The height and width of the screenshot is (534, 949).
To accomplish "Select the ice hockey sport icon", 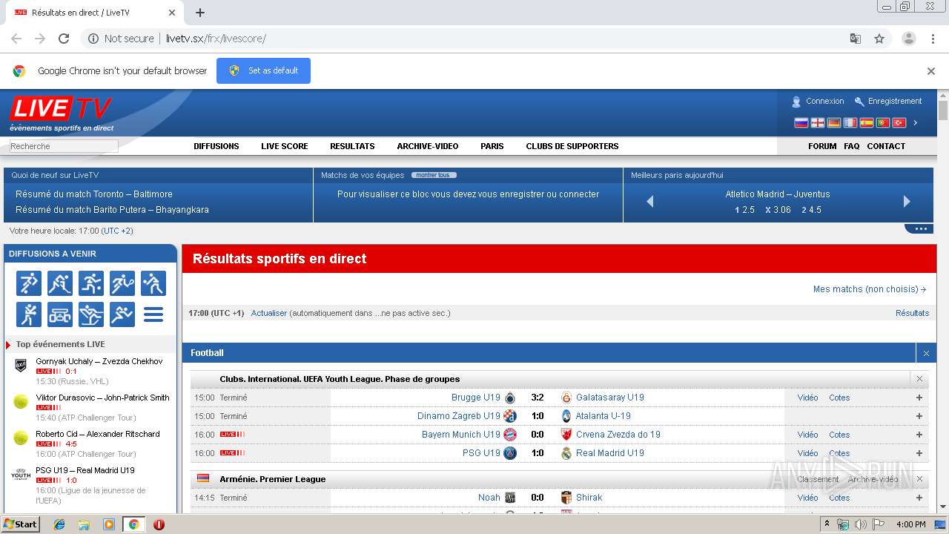I will 60,283.
